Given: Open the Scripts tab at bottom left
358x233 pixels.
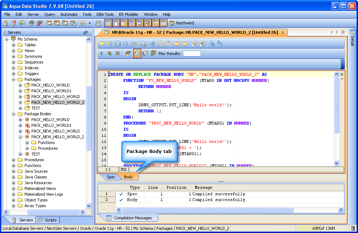Looking at the screenshot, I should (47, 220).
